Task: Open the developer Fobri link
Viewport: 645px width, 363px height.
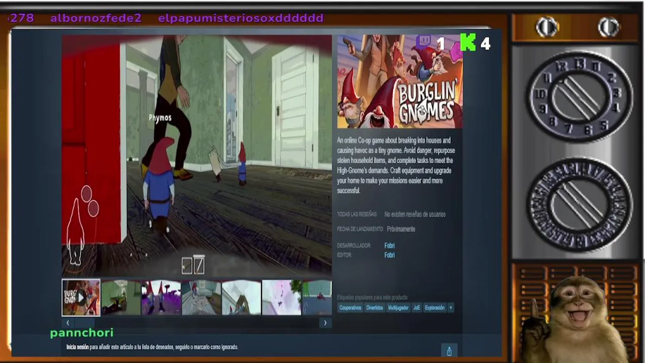Action: coord(390,246)
